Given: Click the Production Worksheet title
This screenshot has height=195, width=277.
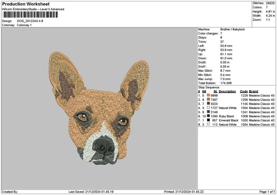Looking at the screenshot, I should 25,4.
